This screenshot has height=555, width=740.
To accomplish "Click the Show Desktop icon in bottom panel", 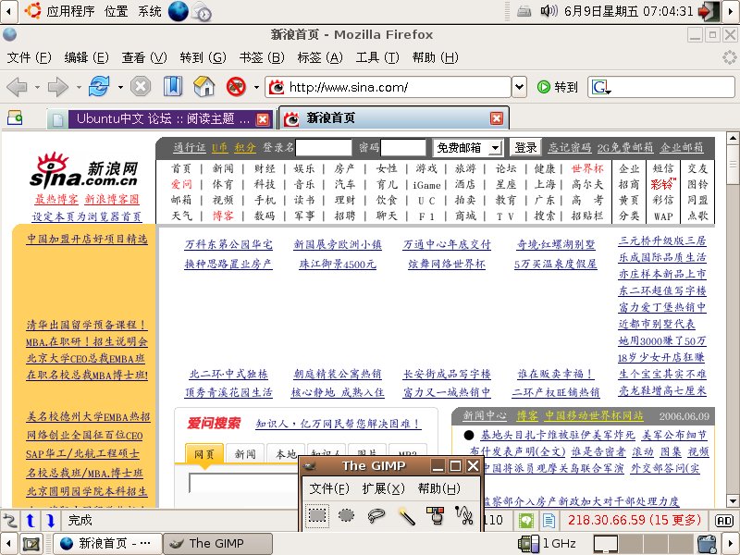I will (x=31, y=544).
